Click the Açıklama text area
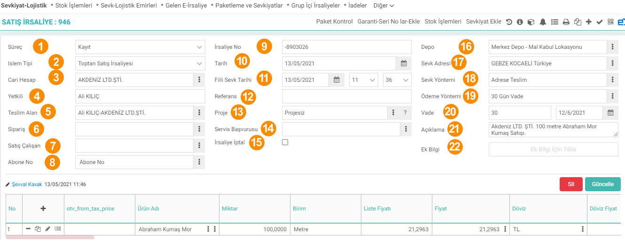Image resolution: width=625 pixels, height=250 pixels. (x=554, y=130)
